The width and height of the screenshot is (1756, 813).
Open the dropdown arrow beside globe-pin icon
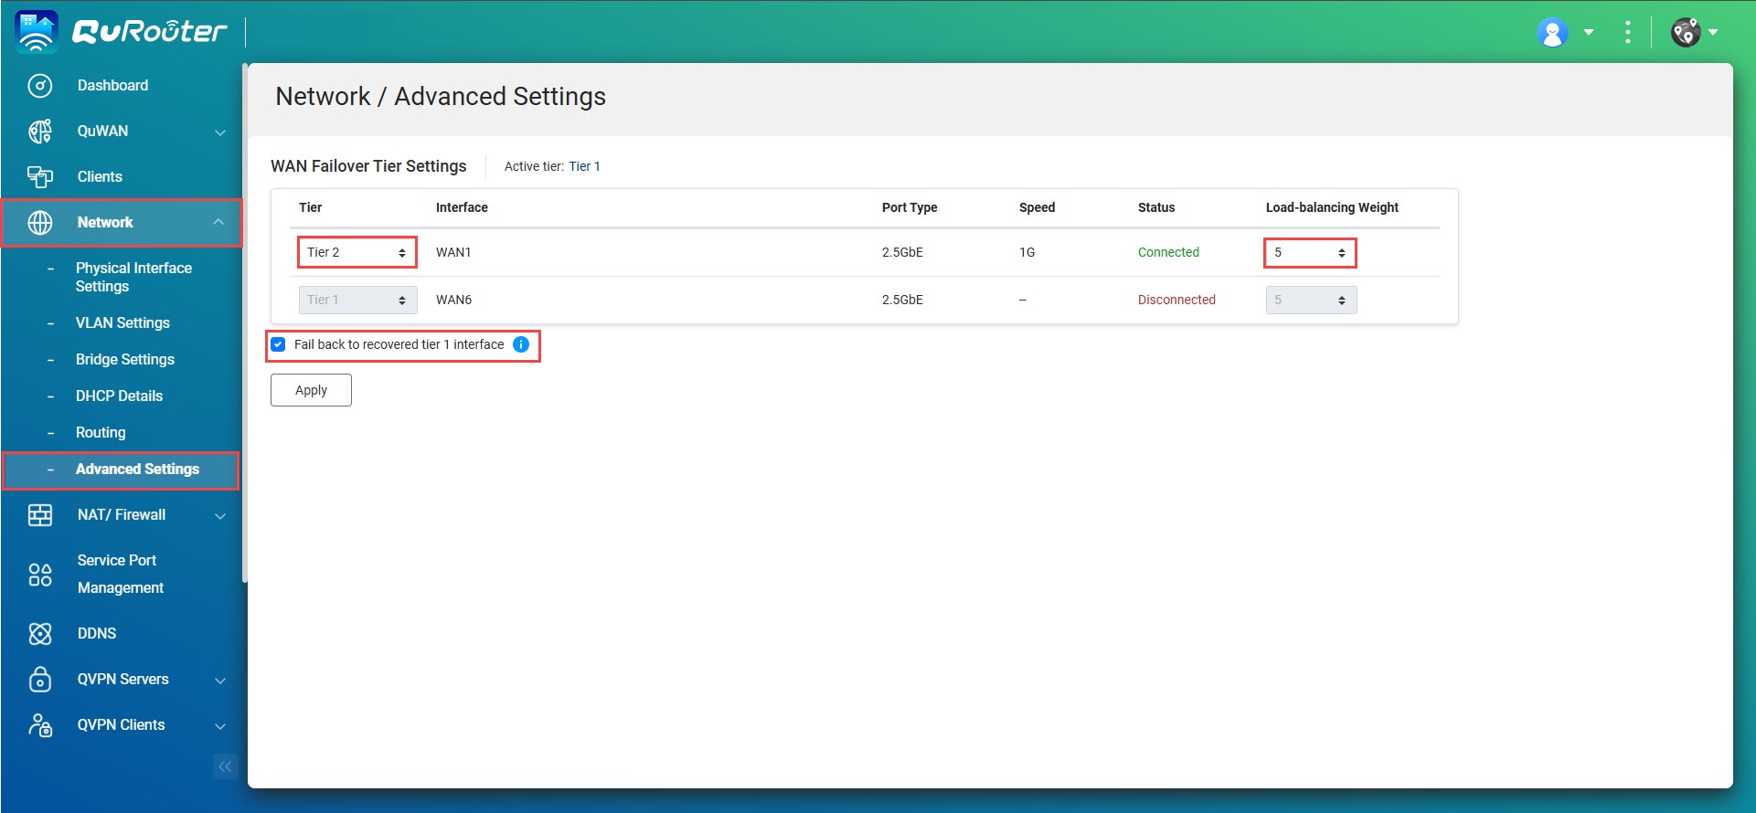coord(1713,33)
